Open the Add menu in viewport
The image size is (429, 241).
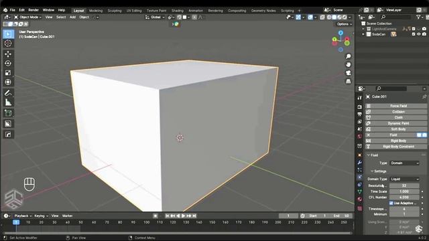tap(72, 17)
